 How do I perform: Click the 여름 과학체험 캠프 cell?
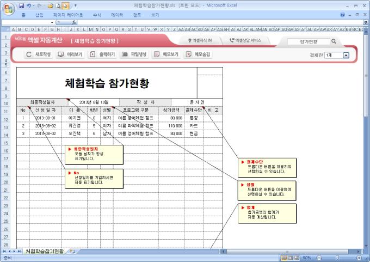pyautogui.click(x=135, y=126)
